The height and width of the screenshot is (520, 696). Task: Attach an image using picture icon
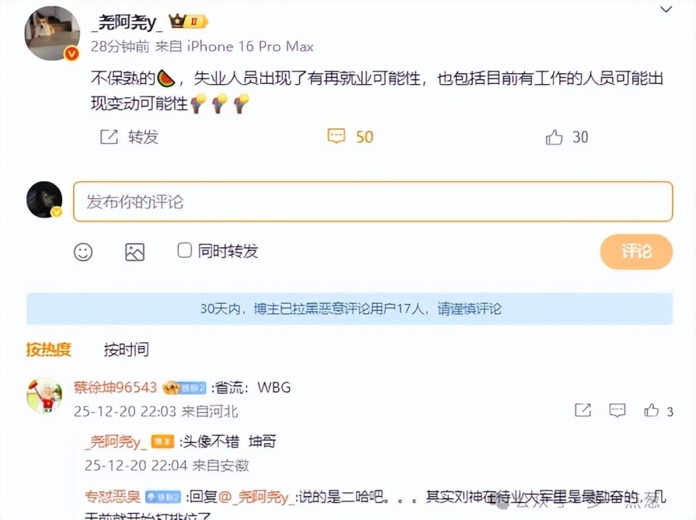(x=135, y=252)
